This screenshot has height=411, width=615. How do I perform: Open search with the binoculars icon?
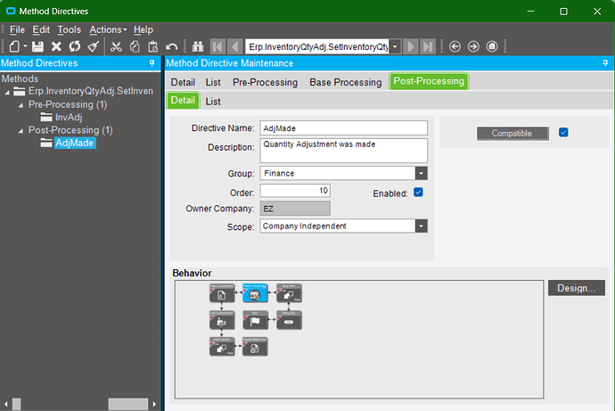pos(198,46)
